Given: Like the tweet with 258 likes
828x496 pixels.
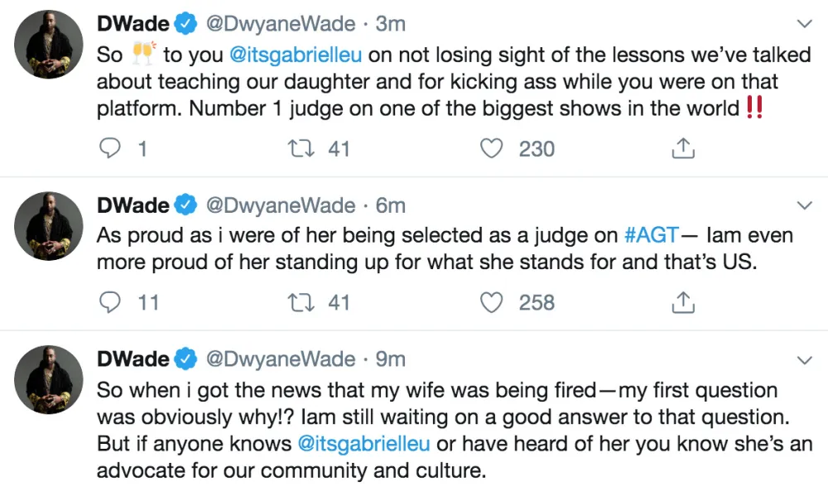Looking at the screenshot, I should pyautogui.click(x=491, y=302).
